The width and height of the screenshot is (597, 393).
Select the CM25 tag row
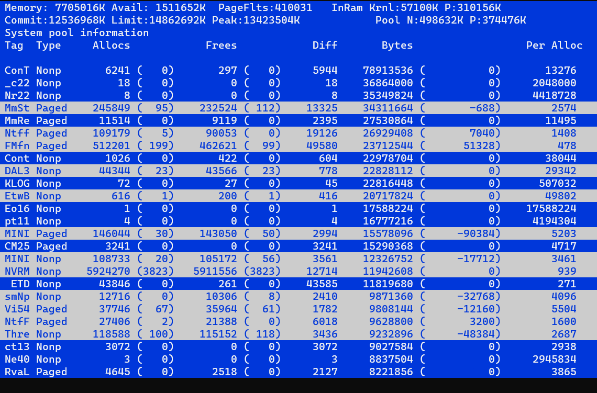coord(298,246)
